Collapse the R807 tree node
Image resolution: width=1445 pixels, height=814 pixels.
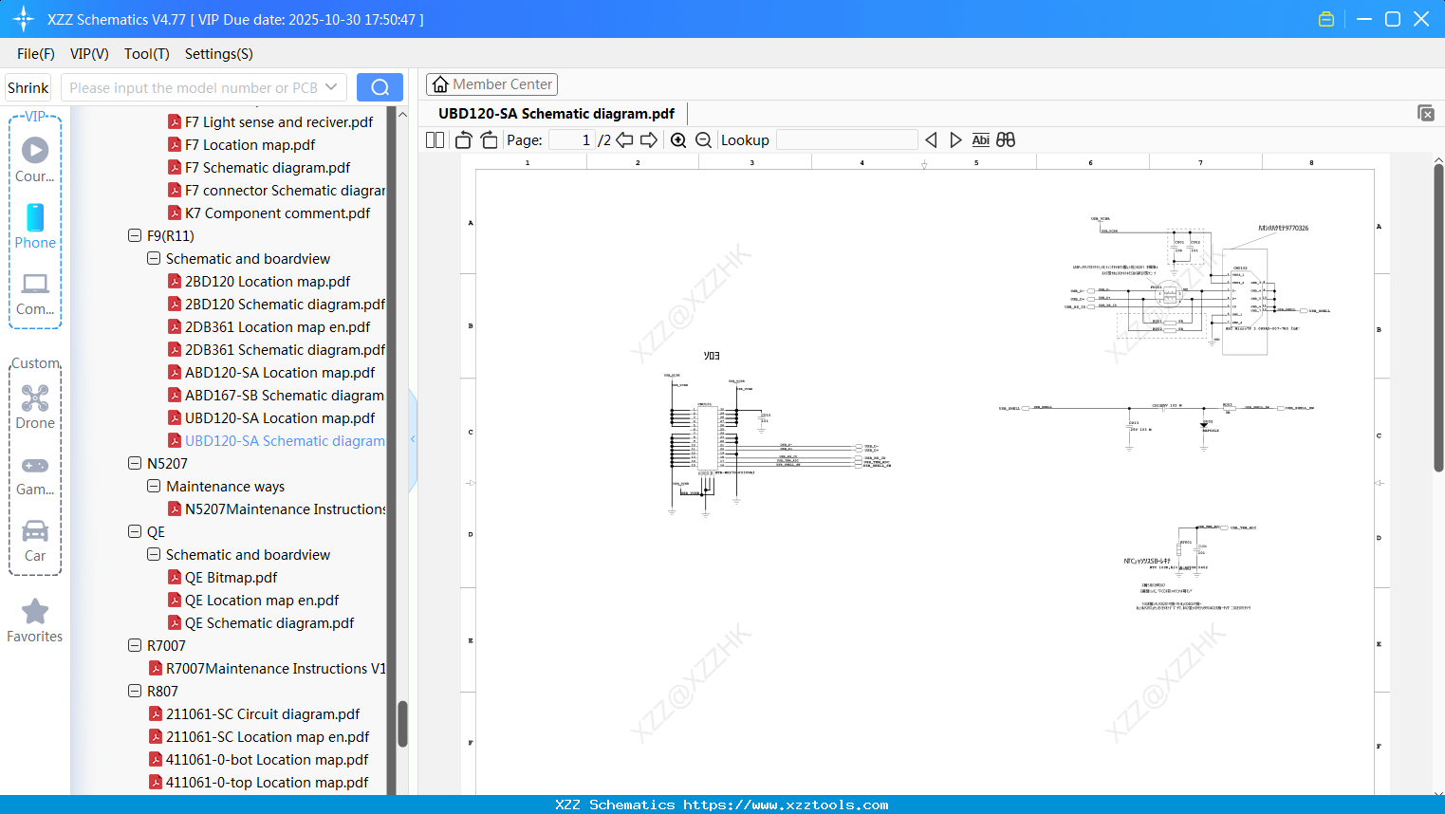(x=135, y=691)
